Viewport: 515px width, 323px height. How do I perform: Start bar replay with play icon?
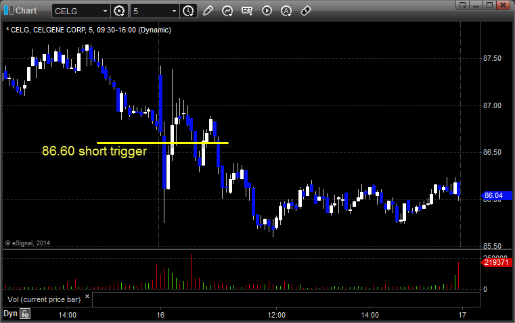tap(267, 11)
